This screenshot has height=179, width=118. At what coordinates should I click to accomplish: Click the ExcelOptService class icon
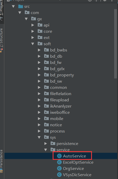point(59,162)
